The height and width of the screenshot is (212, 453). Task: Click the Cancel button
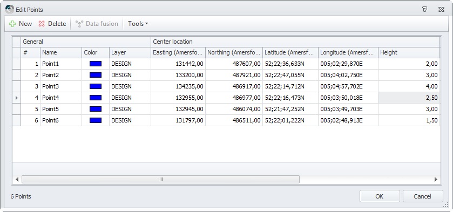423,196
